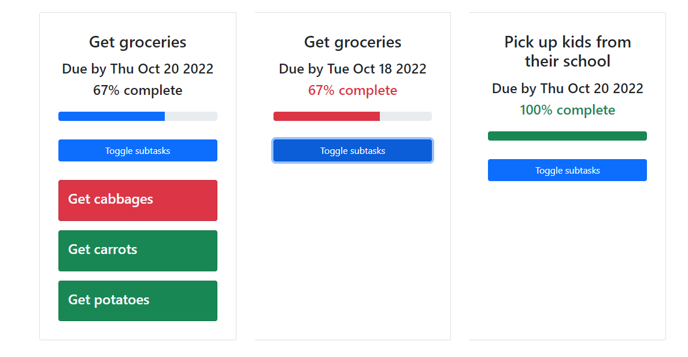Screen dimensions: 688x357
Task: Click the due date above 100% complete
Action: pos(567,89)
